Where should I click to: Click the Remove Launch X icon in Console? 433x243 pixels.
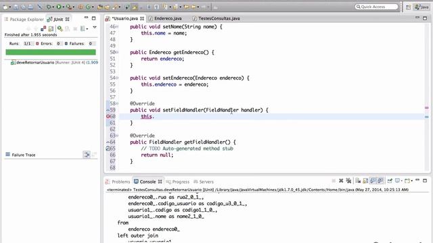click(x=341, y=181)
